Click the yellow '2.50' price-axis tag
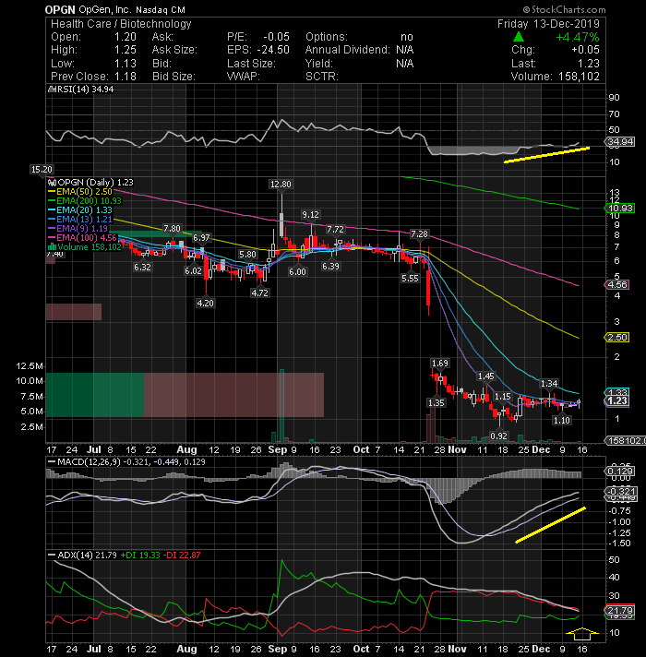Viewport: 646px width, 657px height. (x=617, y=338)
